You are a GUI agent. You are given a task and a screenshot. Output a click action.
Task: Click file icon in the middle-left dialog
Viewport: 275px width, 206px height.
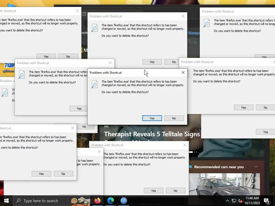click(21, 75)
